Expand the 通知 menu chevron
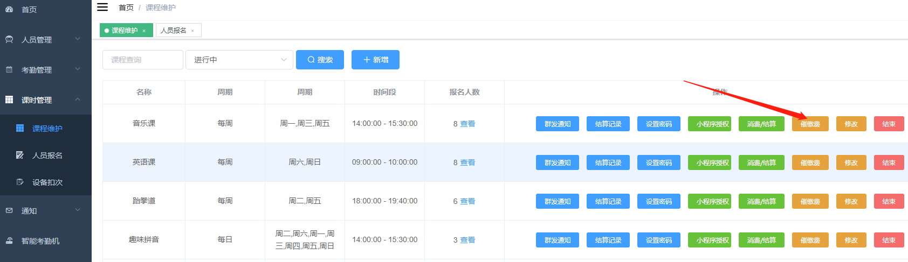The width and height of the screenshot is (908, 262). coord(78,210)
